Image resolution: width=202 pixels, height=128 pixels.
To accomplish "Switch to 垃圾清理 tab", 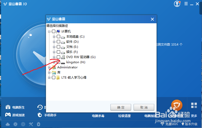I will (x=124, y=116).
